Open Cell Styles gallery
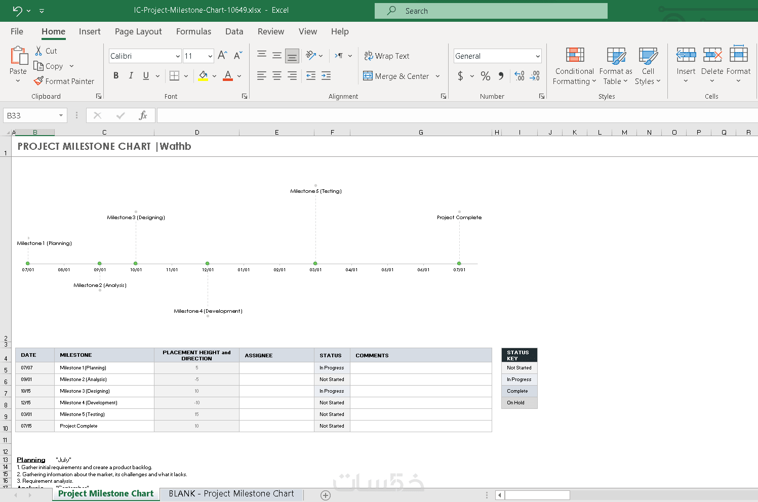The width and height of the screenshot is (758, 502). pos(648,66)
